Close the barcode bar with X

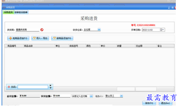coord(50,86)
